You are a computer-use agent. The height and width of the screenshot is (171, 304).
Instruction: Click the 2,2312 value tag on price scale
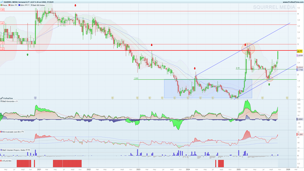tap(300, 67)
